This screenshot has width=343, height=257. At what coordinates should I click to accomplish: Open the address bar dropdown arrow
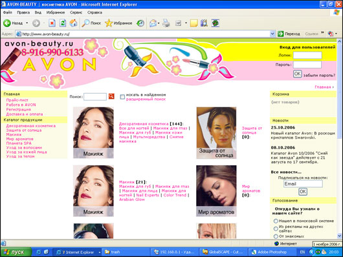click(272, 34)
